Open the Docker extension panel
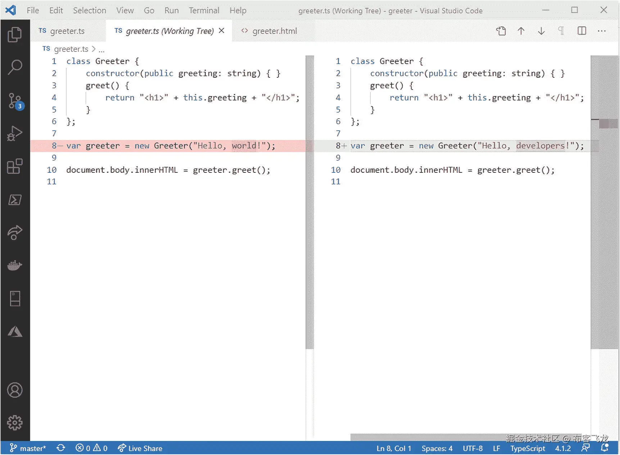 (x=15, y=265)
